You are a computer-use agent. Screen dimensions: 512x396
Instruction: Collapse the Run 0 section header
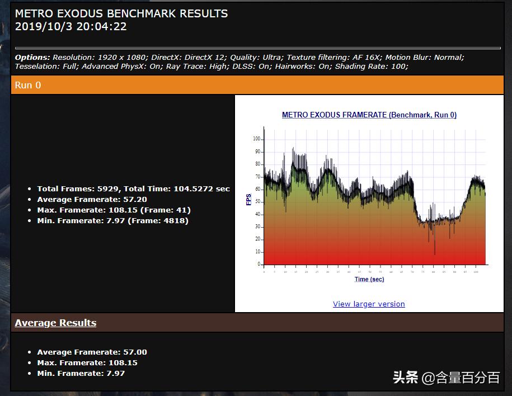click(x=27, y=85)
